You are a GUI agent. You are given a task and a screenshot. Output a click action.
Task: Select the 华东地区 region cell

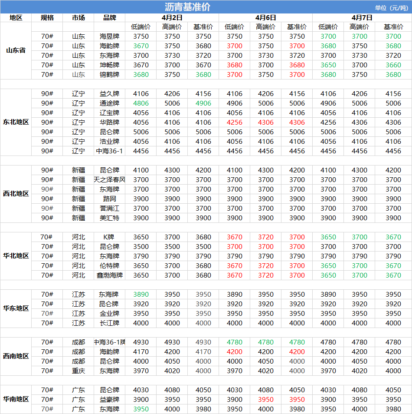click(x=16, y=308)
